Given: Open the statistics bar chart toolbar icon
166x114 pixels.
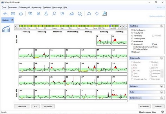Looking at the screenshot, I should [x=71, y=14].
